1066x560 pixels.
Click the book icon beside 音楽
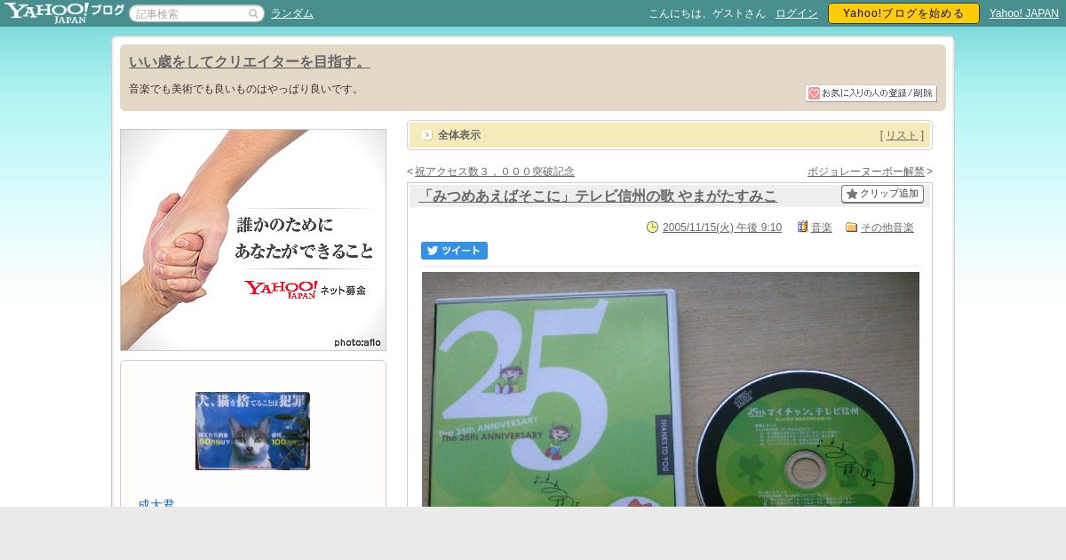[802, 228]
